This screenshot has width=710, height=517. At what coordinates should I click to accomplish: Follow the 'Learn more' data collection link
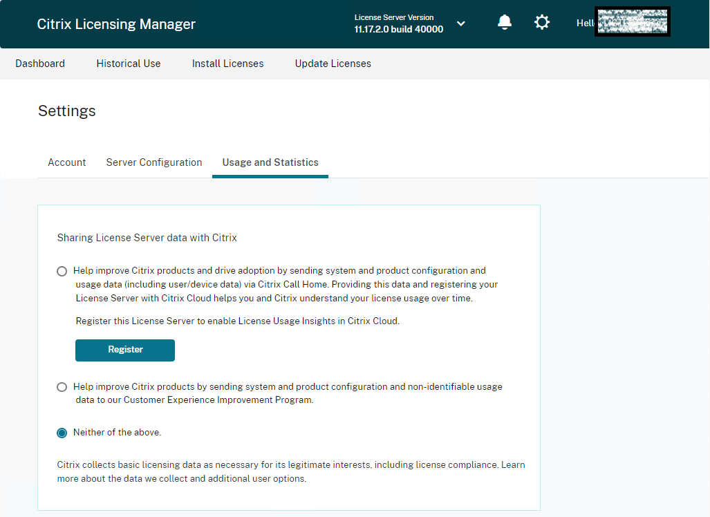(x=512, y=465)
